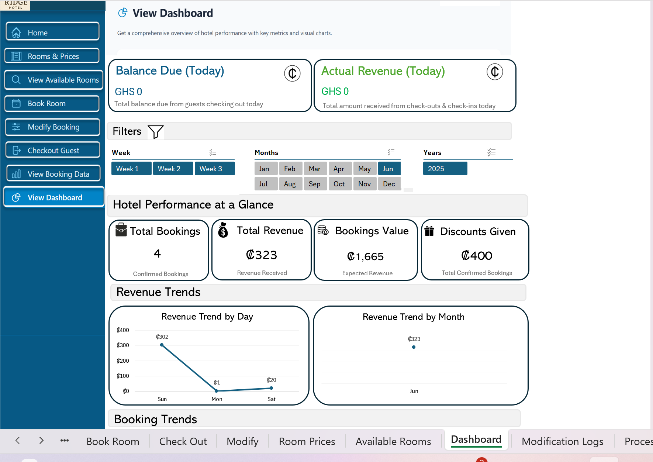Open the all sheets ellipsis menu
Viewport: 653px width, 462px height.
click(x=65, y=440)
